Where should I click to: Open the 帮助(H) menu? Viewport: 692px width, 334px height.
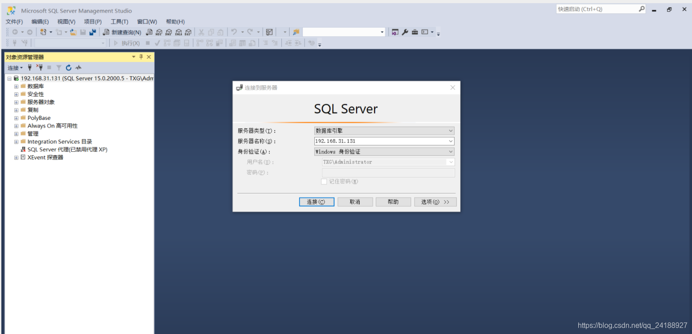point(175,22)
